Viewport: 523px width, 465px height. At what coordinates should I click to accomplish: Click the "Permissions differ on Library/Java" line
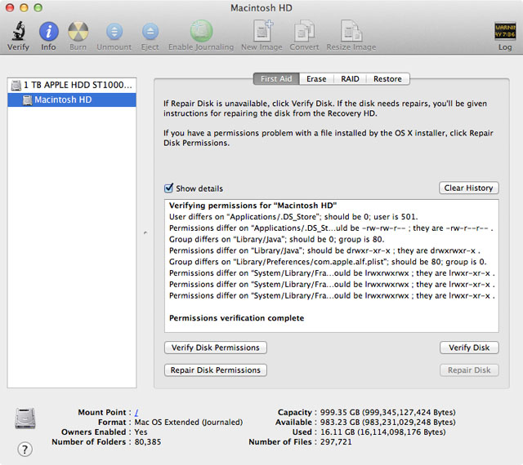324,250
